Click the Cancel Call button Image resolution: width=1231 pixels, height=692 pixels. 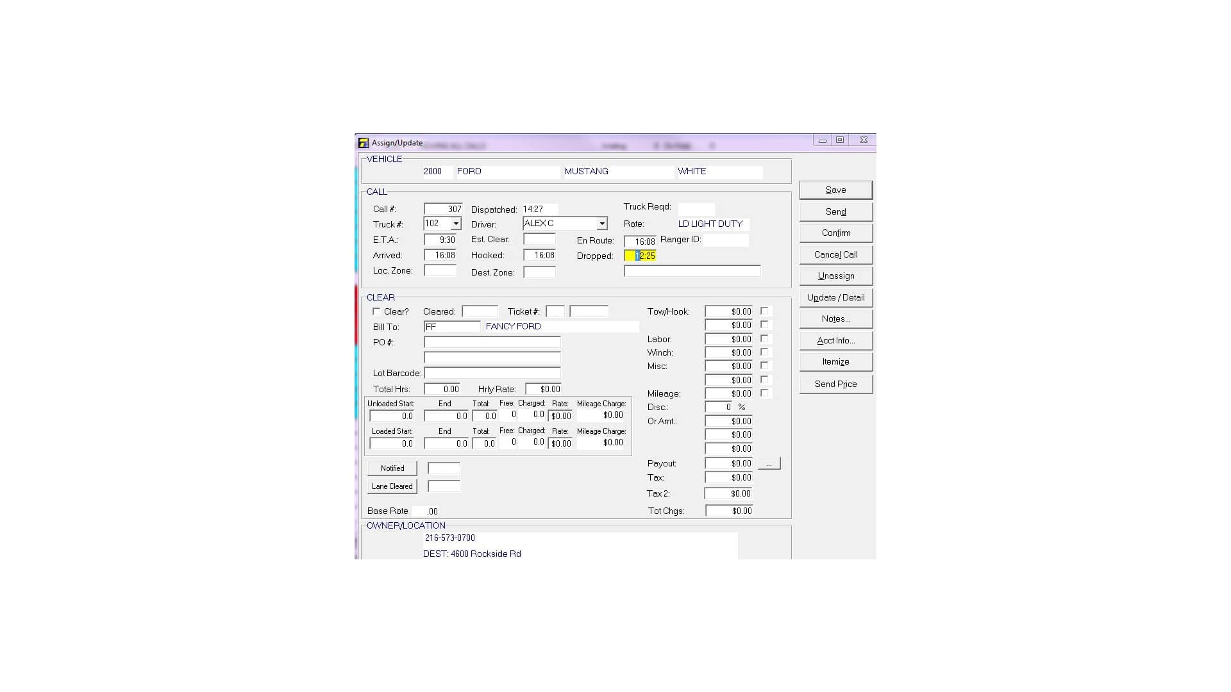835,254
